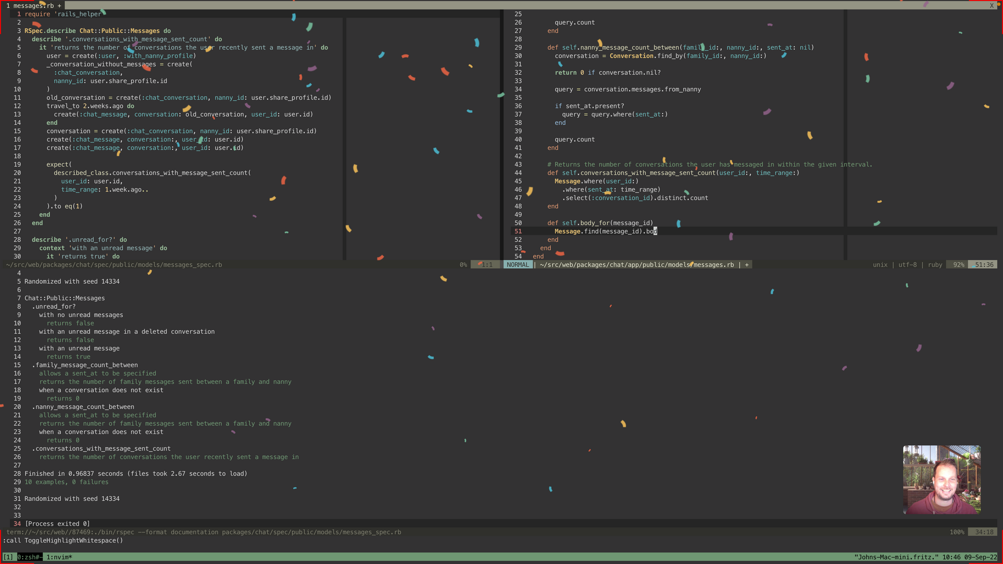Screen dimensions: 1003x564
Task: Click the webcam video thumbnail
Action: 941,480
